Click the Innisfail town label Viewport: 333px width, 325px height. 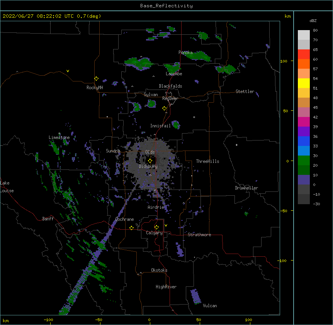pyautogui.click(x=160, y=126)
